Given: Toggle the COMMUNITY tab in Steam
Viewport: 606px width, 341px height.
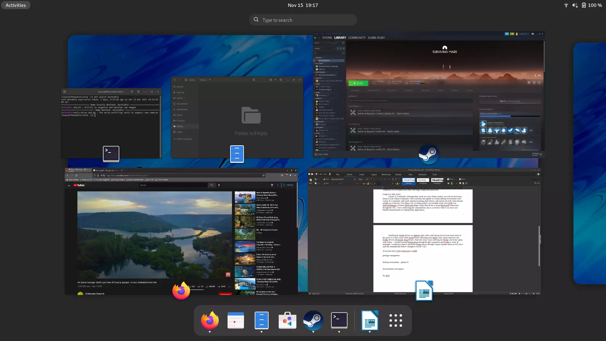Looking at the screenshot, I should point(357,38).
